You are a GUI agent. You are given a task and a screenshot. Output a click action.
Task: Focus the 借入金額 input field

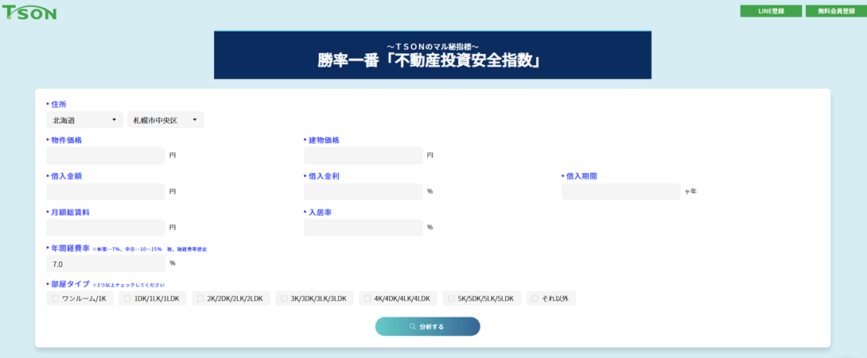coord(106,192)
